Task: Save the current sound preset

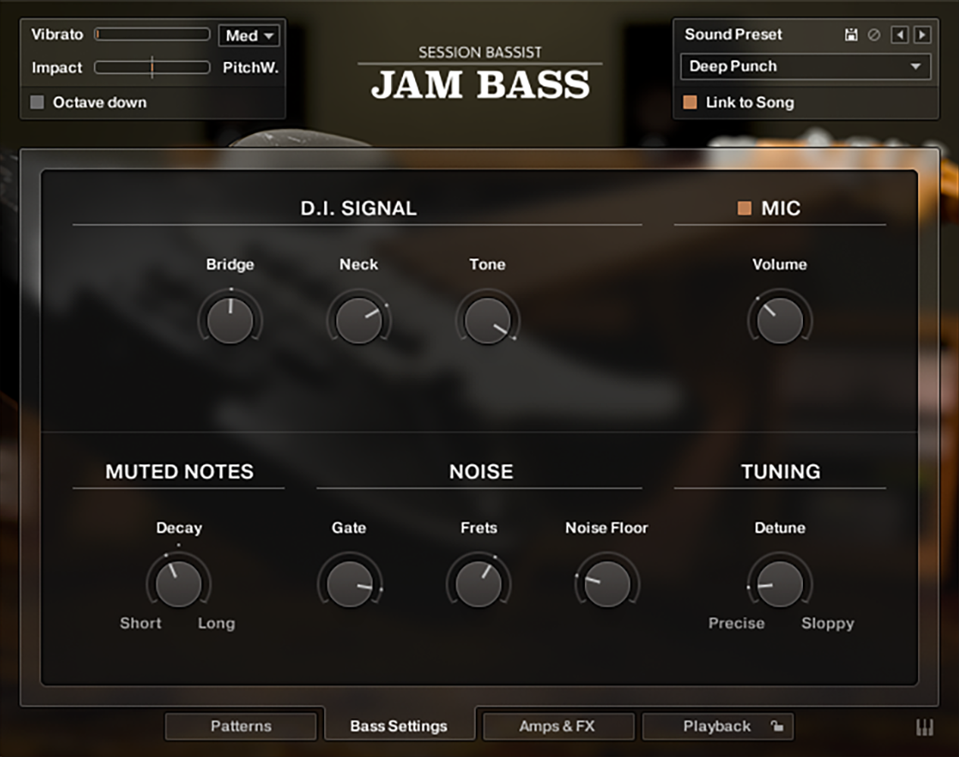Action: (x=851, y=35)
